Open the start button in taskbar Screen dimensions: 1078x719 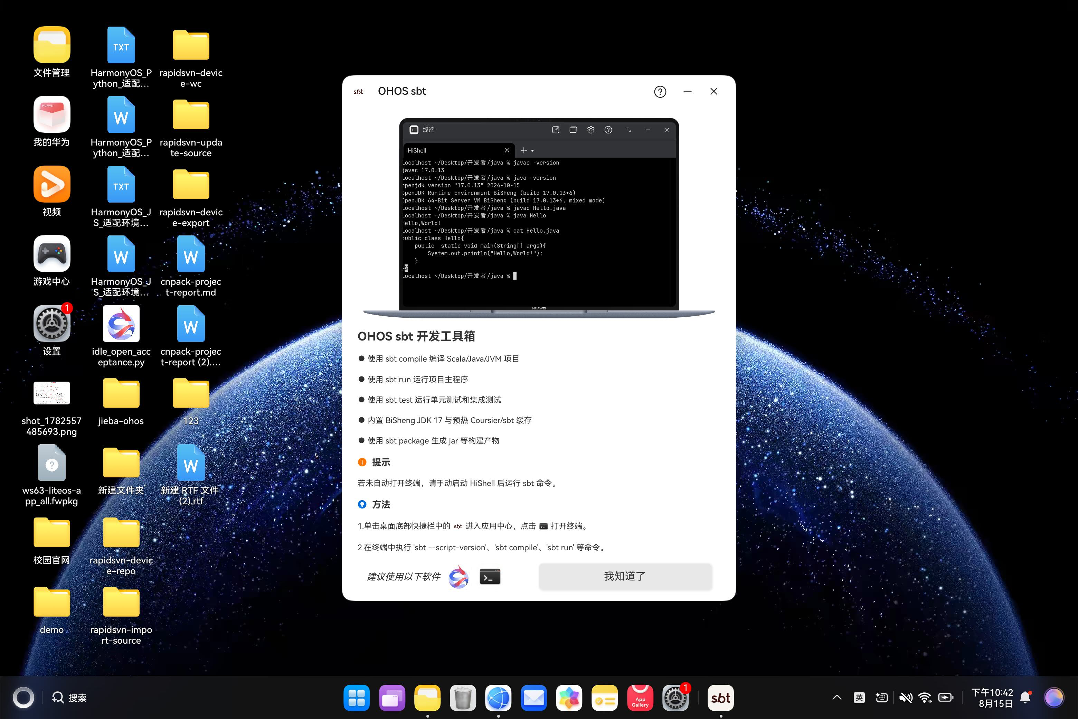(x=23, y=698)
